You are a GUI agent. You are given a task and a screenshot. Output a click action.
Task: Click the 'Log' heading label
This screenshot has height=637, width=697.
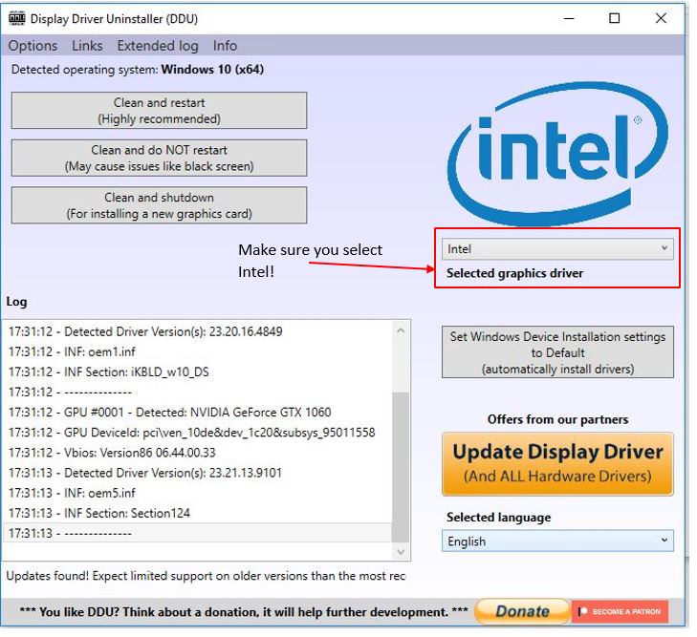(16, 302)
